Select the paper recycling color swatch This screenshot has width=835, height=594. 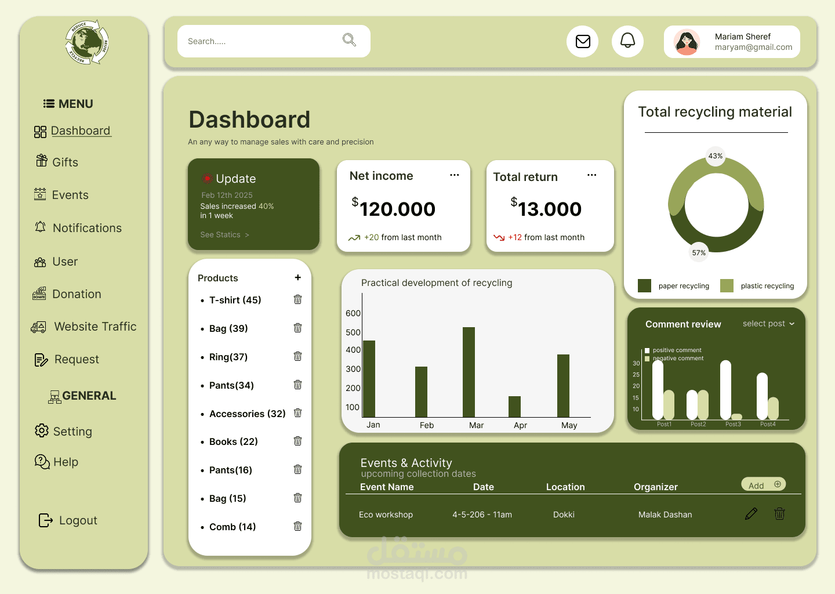pos(644,285)
